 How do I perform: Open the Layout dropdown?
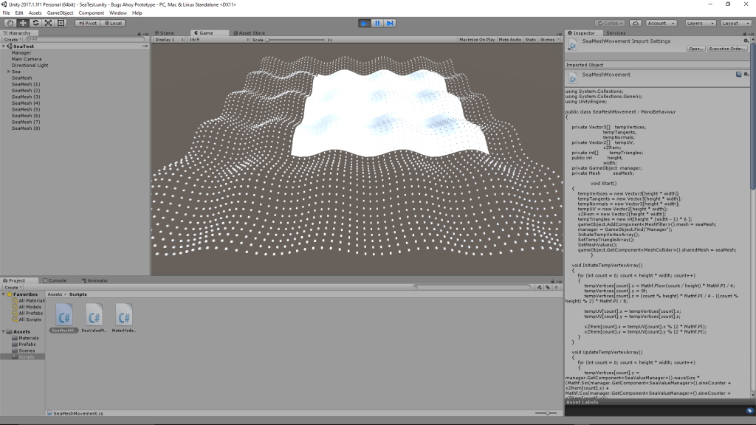(x=735, y=23)
